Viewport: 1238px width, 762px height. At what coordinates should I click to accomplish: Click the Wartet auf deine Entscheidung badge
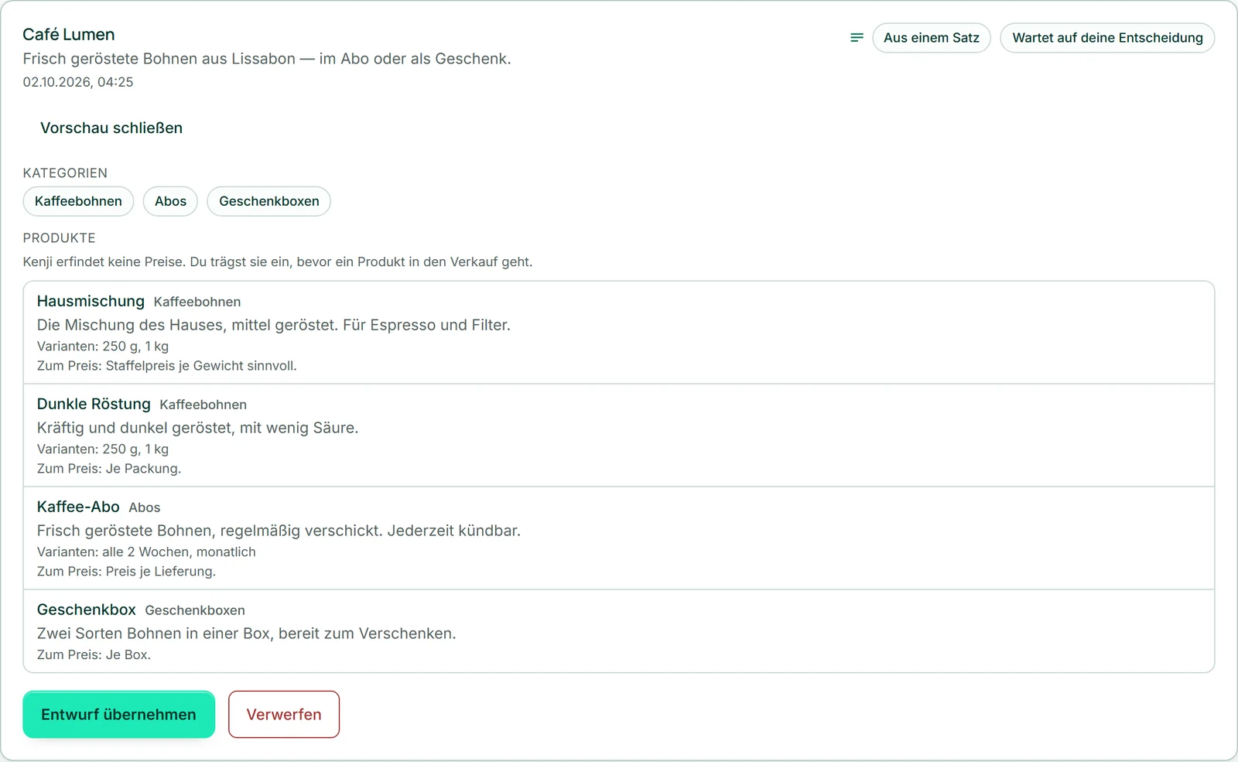click(x=1107, y=38)
